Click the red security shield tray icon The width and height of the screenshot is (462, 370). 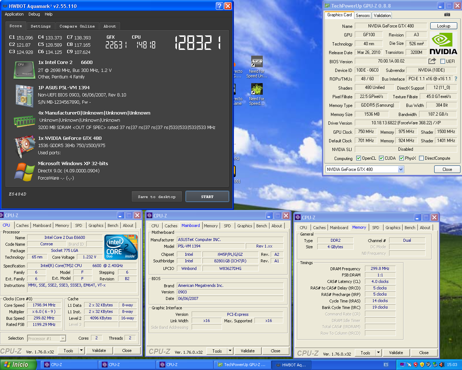coord(415,365)
